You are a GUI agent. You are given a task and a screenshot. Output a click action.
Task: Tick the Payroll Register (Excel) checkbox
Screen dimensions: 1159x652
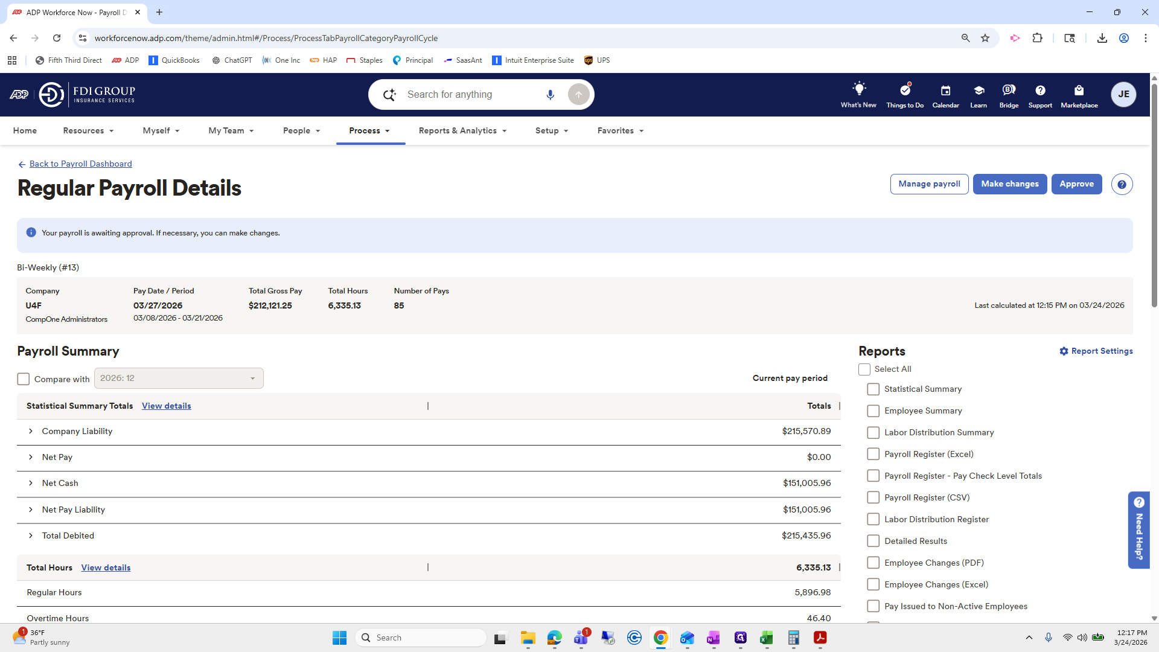(873, 454)
